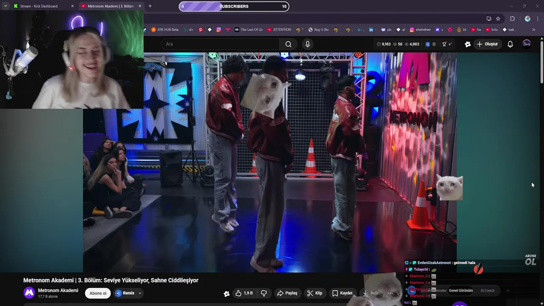
Task: Open a new browser tab
Action: click(150, 6)
